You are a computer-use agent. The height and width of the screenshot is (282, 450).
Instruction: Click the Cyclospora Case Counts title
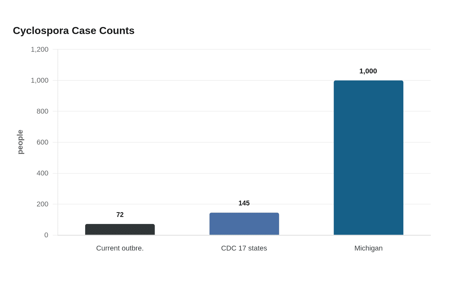pyautogui.click(x=74, y=31)
